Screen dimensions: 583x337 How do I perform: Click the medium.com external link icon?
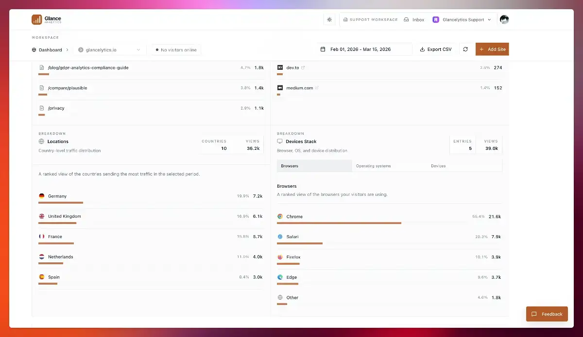point(317,88)
